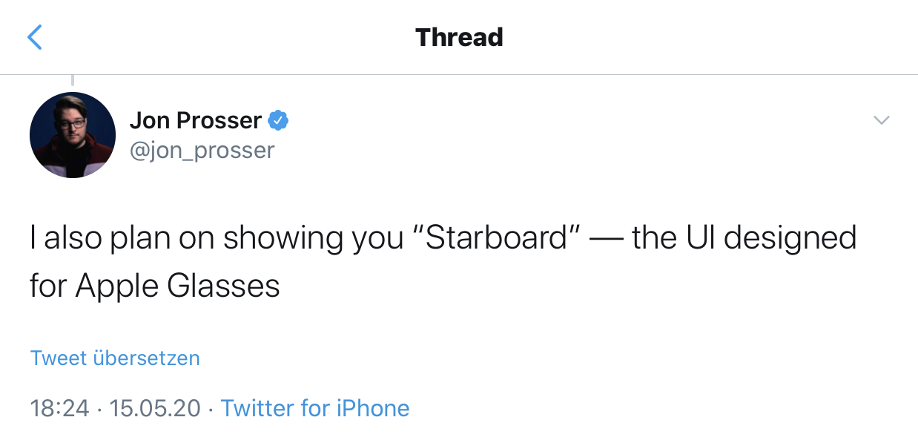Open Jon Prosser's profile picture
This screenshot has height=443, width=918.
73,135
